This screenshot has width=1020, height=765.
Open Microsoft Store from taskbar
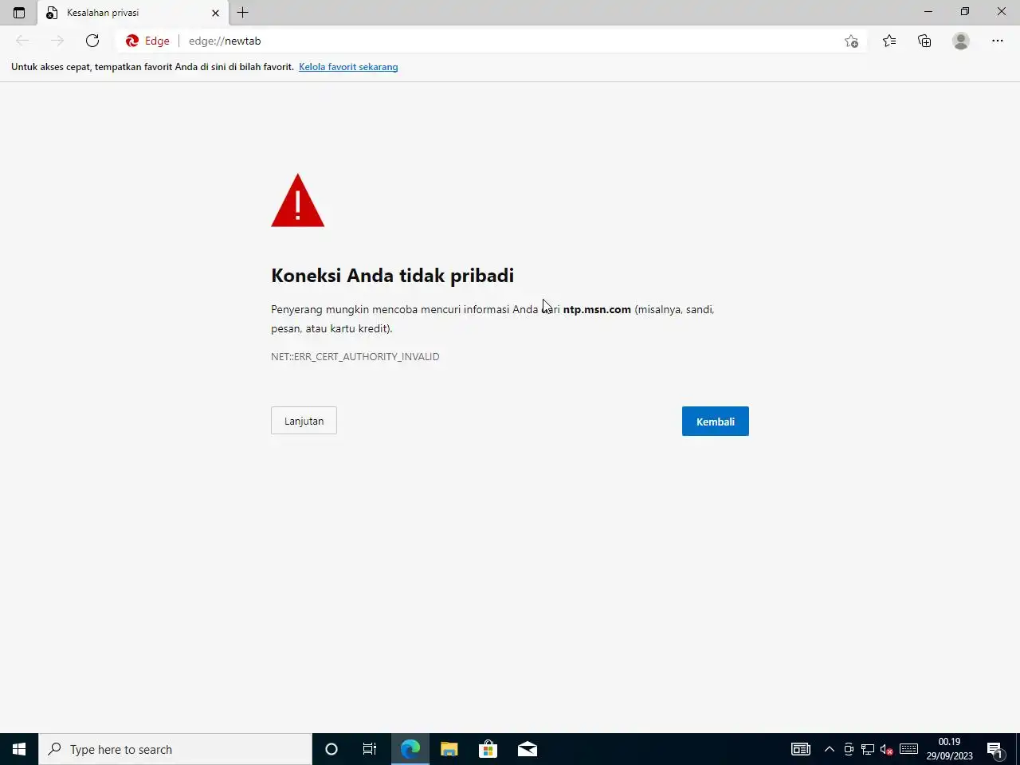click(x=488, y=749)
